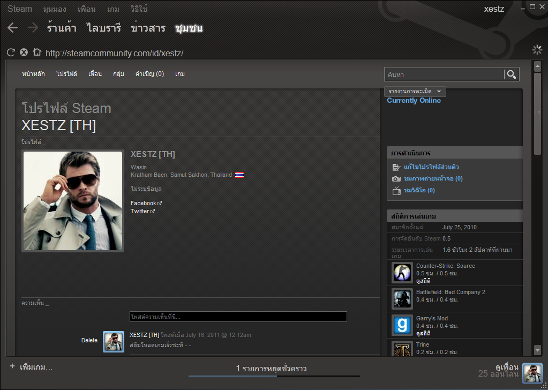Open ชมภาพถ่ายหน้าจอ (0) screenshots link
This screenshot has height=390, width=548.
click(x=433, y=178)
